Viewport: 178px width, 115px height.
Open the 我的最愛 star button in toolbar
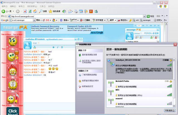tap(55, 11)
